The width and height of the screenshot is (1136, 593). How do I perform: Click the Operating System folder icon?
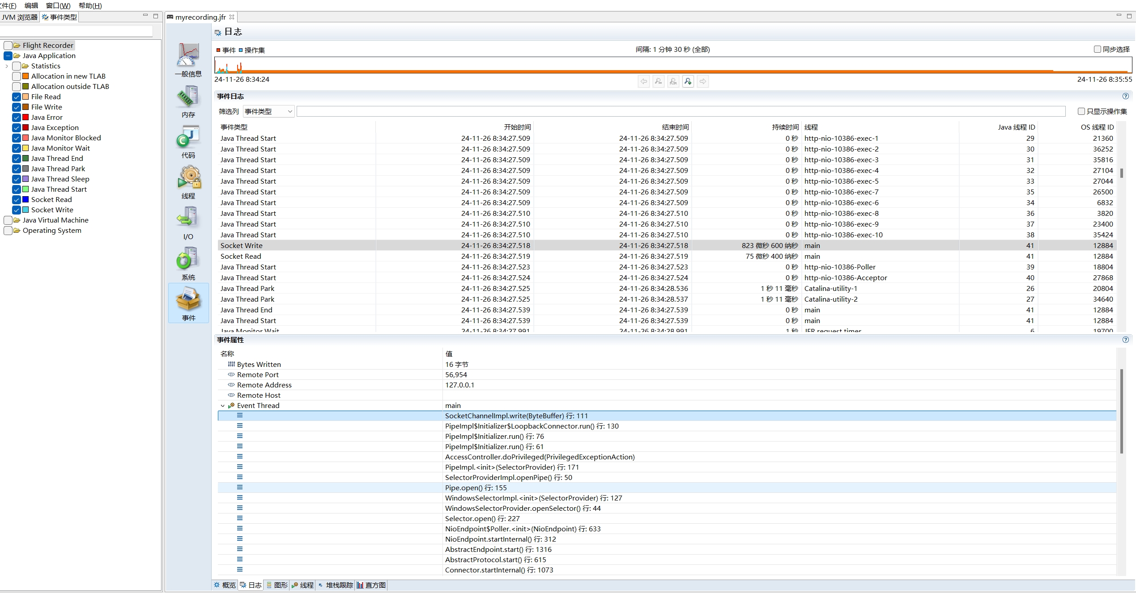[x=17, y=230]
